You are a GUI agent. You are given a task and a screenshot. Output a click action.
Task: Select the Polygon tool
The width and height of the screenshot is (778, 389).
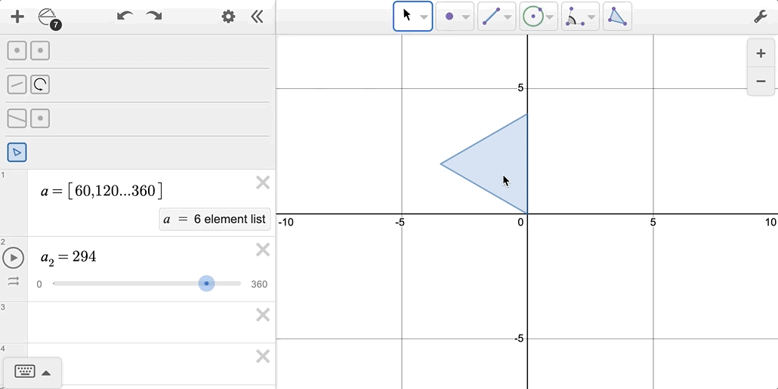coord(617,17)
